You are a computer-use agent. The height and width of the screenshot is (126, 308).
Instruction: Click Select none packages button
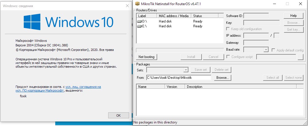point(293,78)
